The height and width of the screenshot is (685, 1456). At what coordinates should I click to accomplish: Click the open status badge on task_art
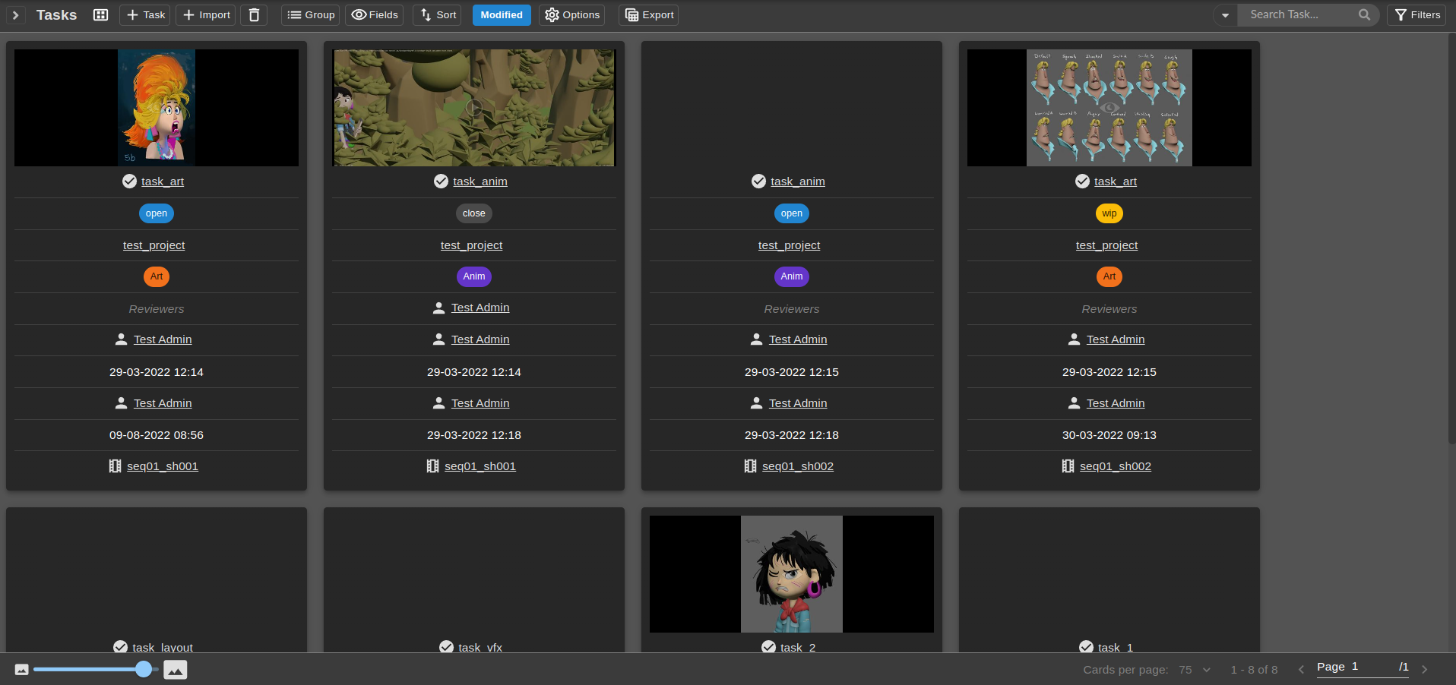pyautogui.click(x=156, y=213)
